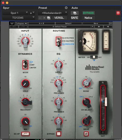
Task: Click the minus previous preset button
Action: (x=40, y=18)
